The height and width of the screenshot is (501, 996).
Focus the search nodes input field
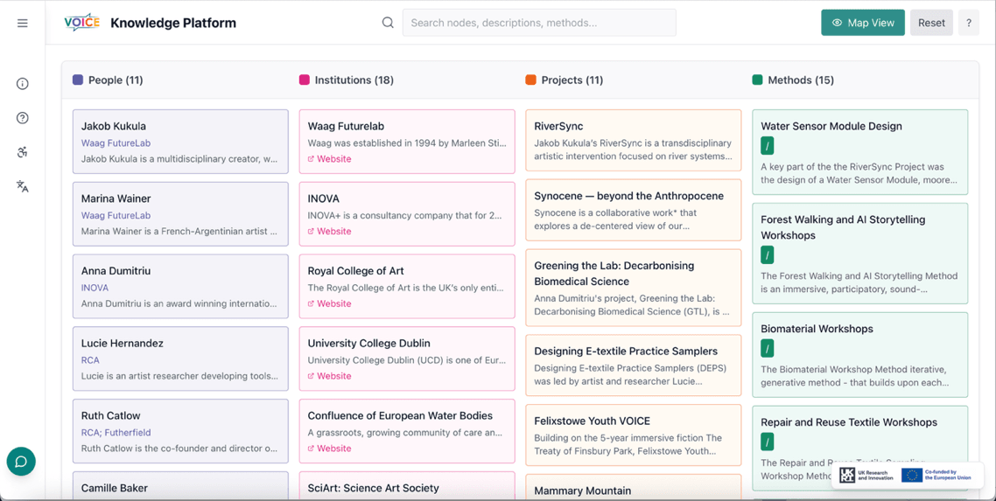tap(539, 23)
